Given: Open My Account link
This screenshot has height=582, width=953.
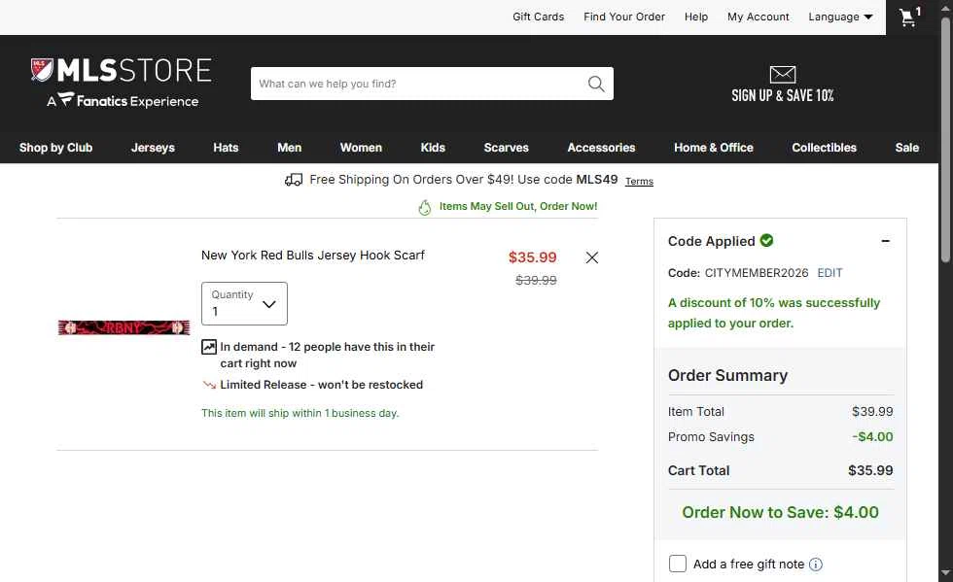Looking at the screenshot, I should point(758,17).
